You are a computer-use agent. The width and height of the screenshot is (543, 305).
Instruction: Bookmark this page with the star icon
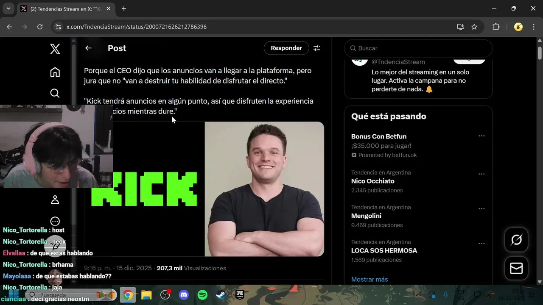click(x=474, y=27)
